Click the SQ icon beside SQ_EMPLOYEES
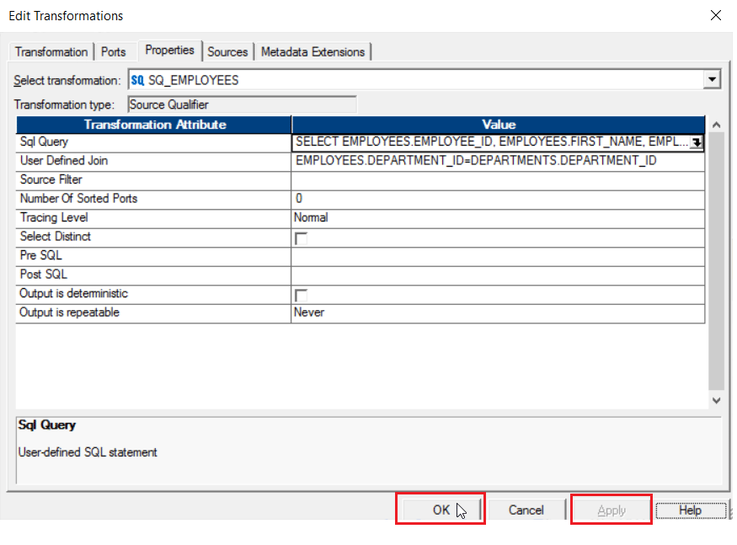The height and width of the screenshot is (545, 737). click(137, 80)
